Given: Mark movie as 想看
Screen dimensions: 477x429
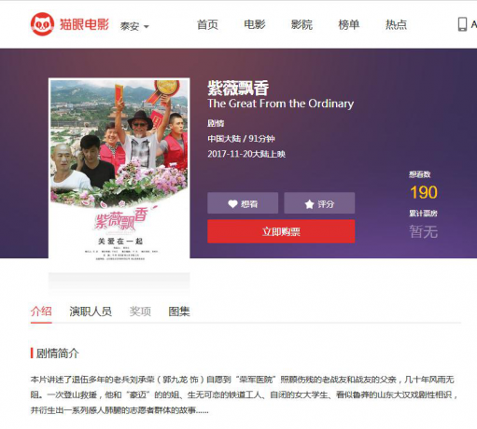Looking at the screenshot, I should 243,203.
